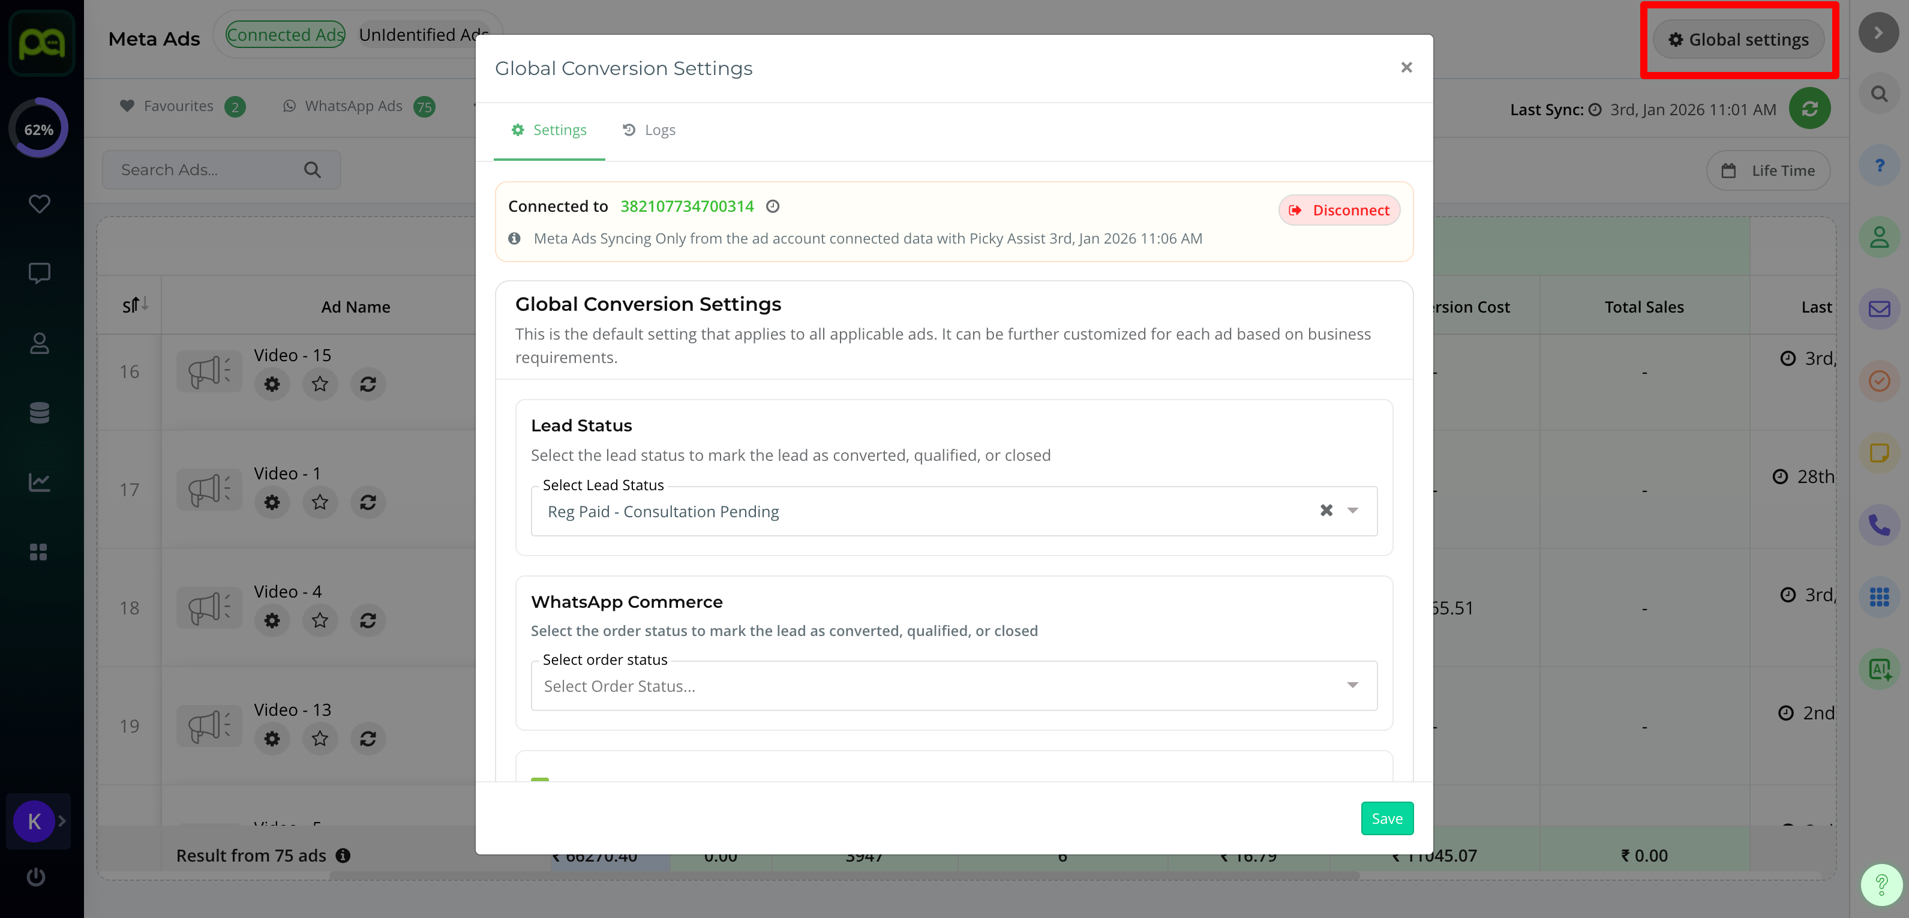Open the Select Order Status dropdown
This screenshot has width=1909, height=918.
coord(953,686)
